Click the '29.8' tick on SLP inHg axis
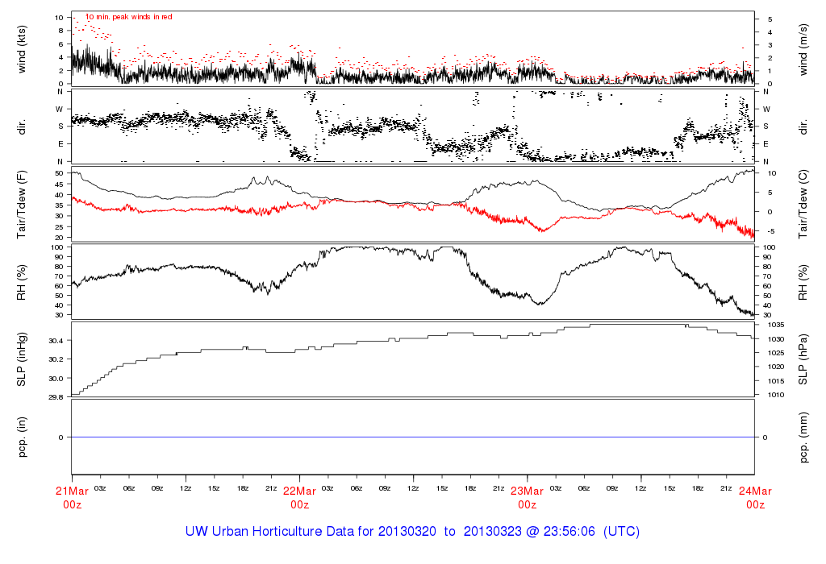826x564 pixels. (56, 397)
